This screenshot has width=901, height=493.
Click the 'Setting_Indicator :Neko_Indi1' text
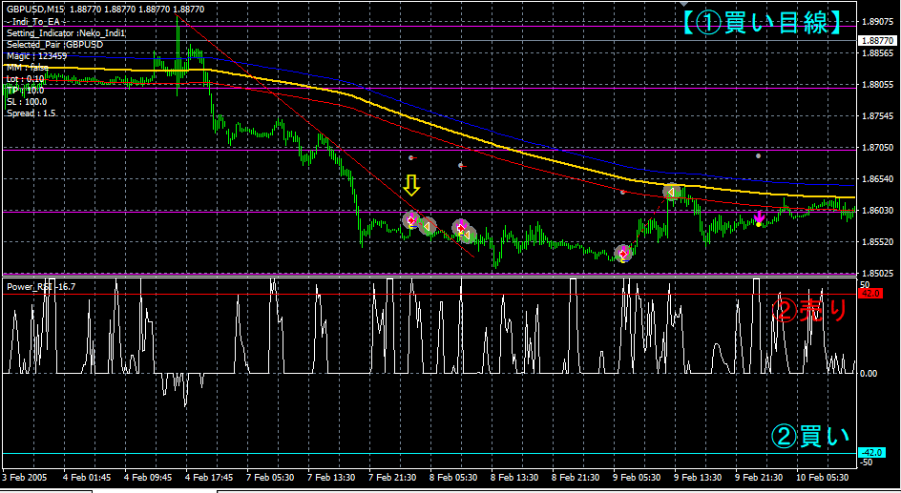point(66,33)
